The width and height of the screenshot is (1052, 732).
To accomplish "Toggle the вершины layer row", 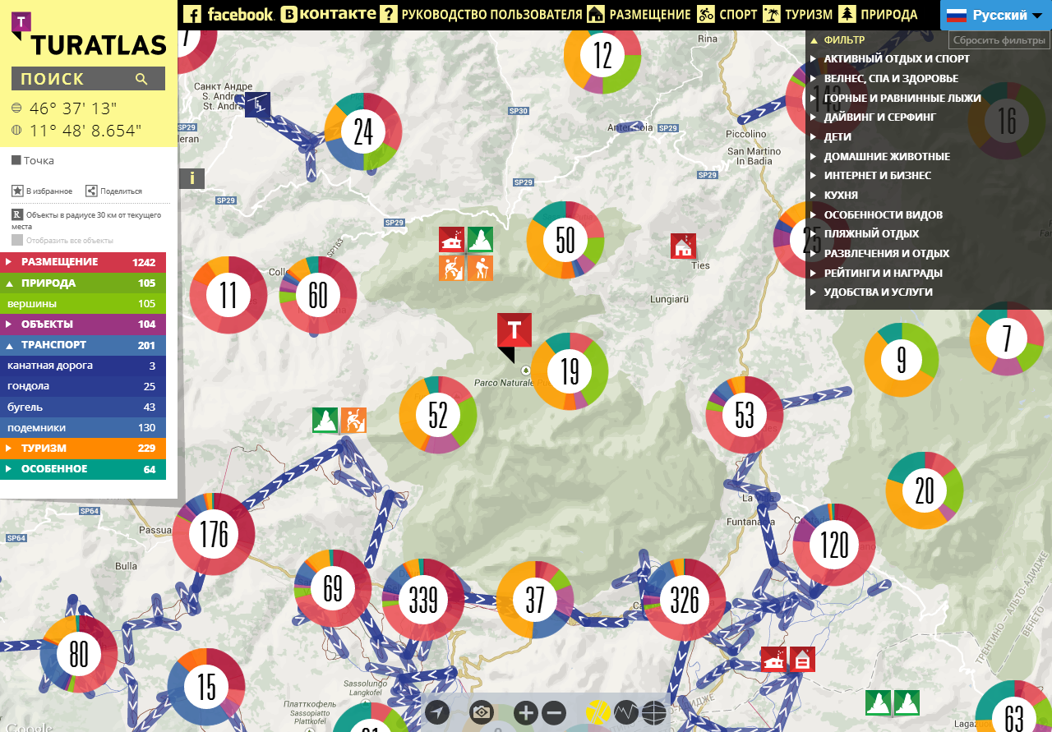I will (83, 304).
